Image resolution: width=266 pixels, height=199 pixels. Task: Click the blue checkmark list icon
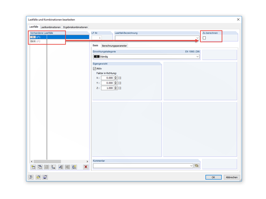(x=61, y=167)
